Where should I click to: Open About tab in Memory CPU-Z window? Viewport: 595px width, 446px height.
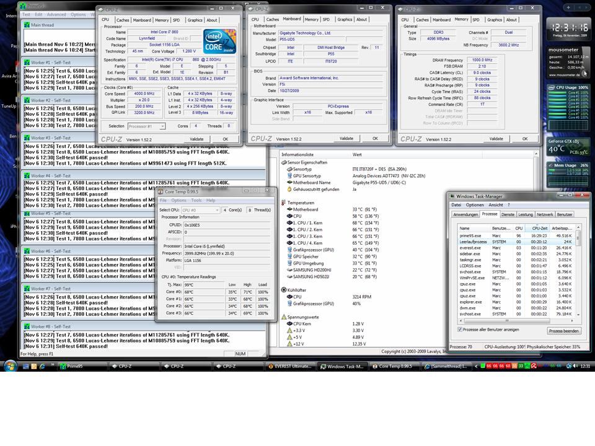coord(511,20)
